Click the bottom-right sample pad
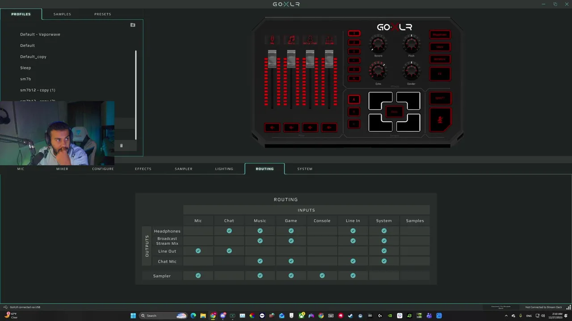This screenshot has height=321, width=572. 412,125
